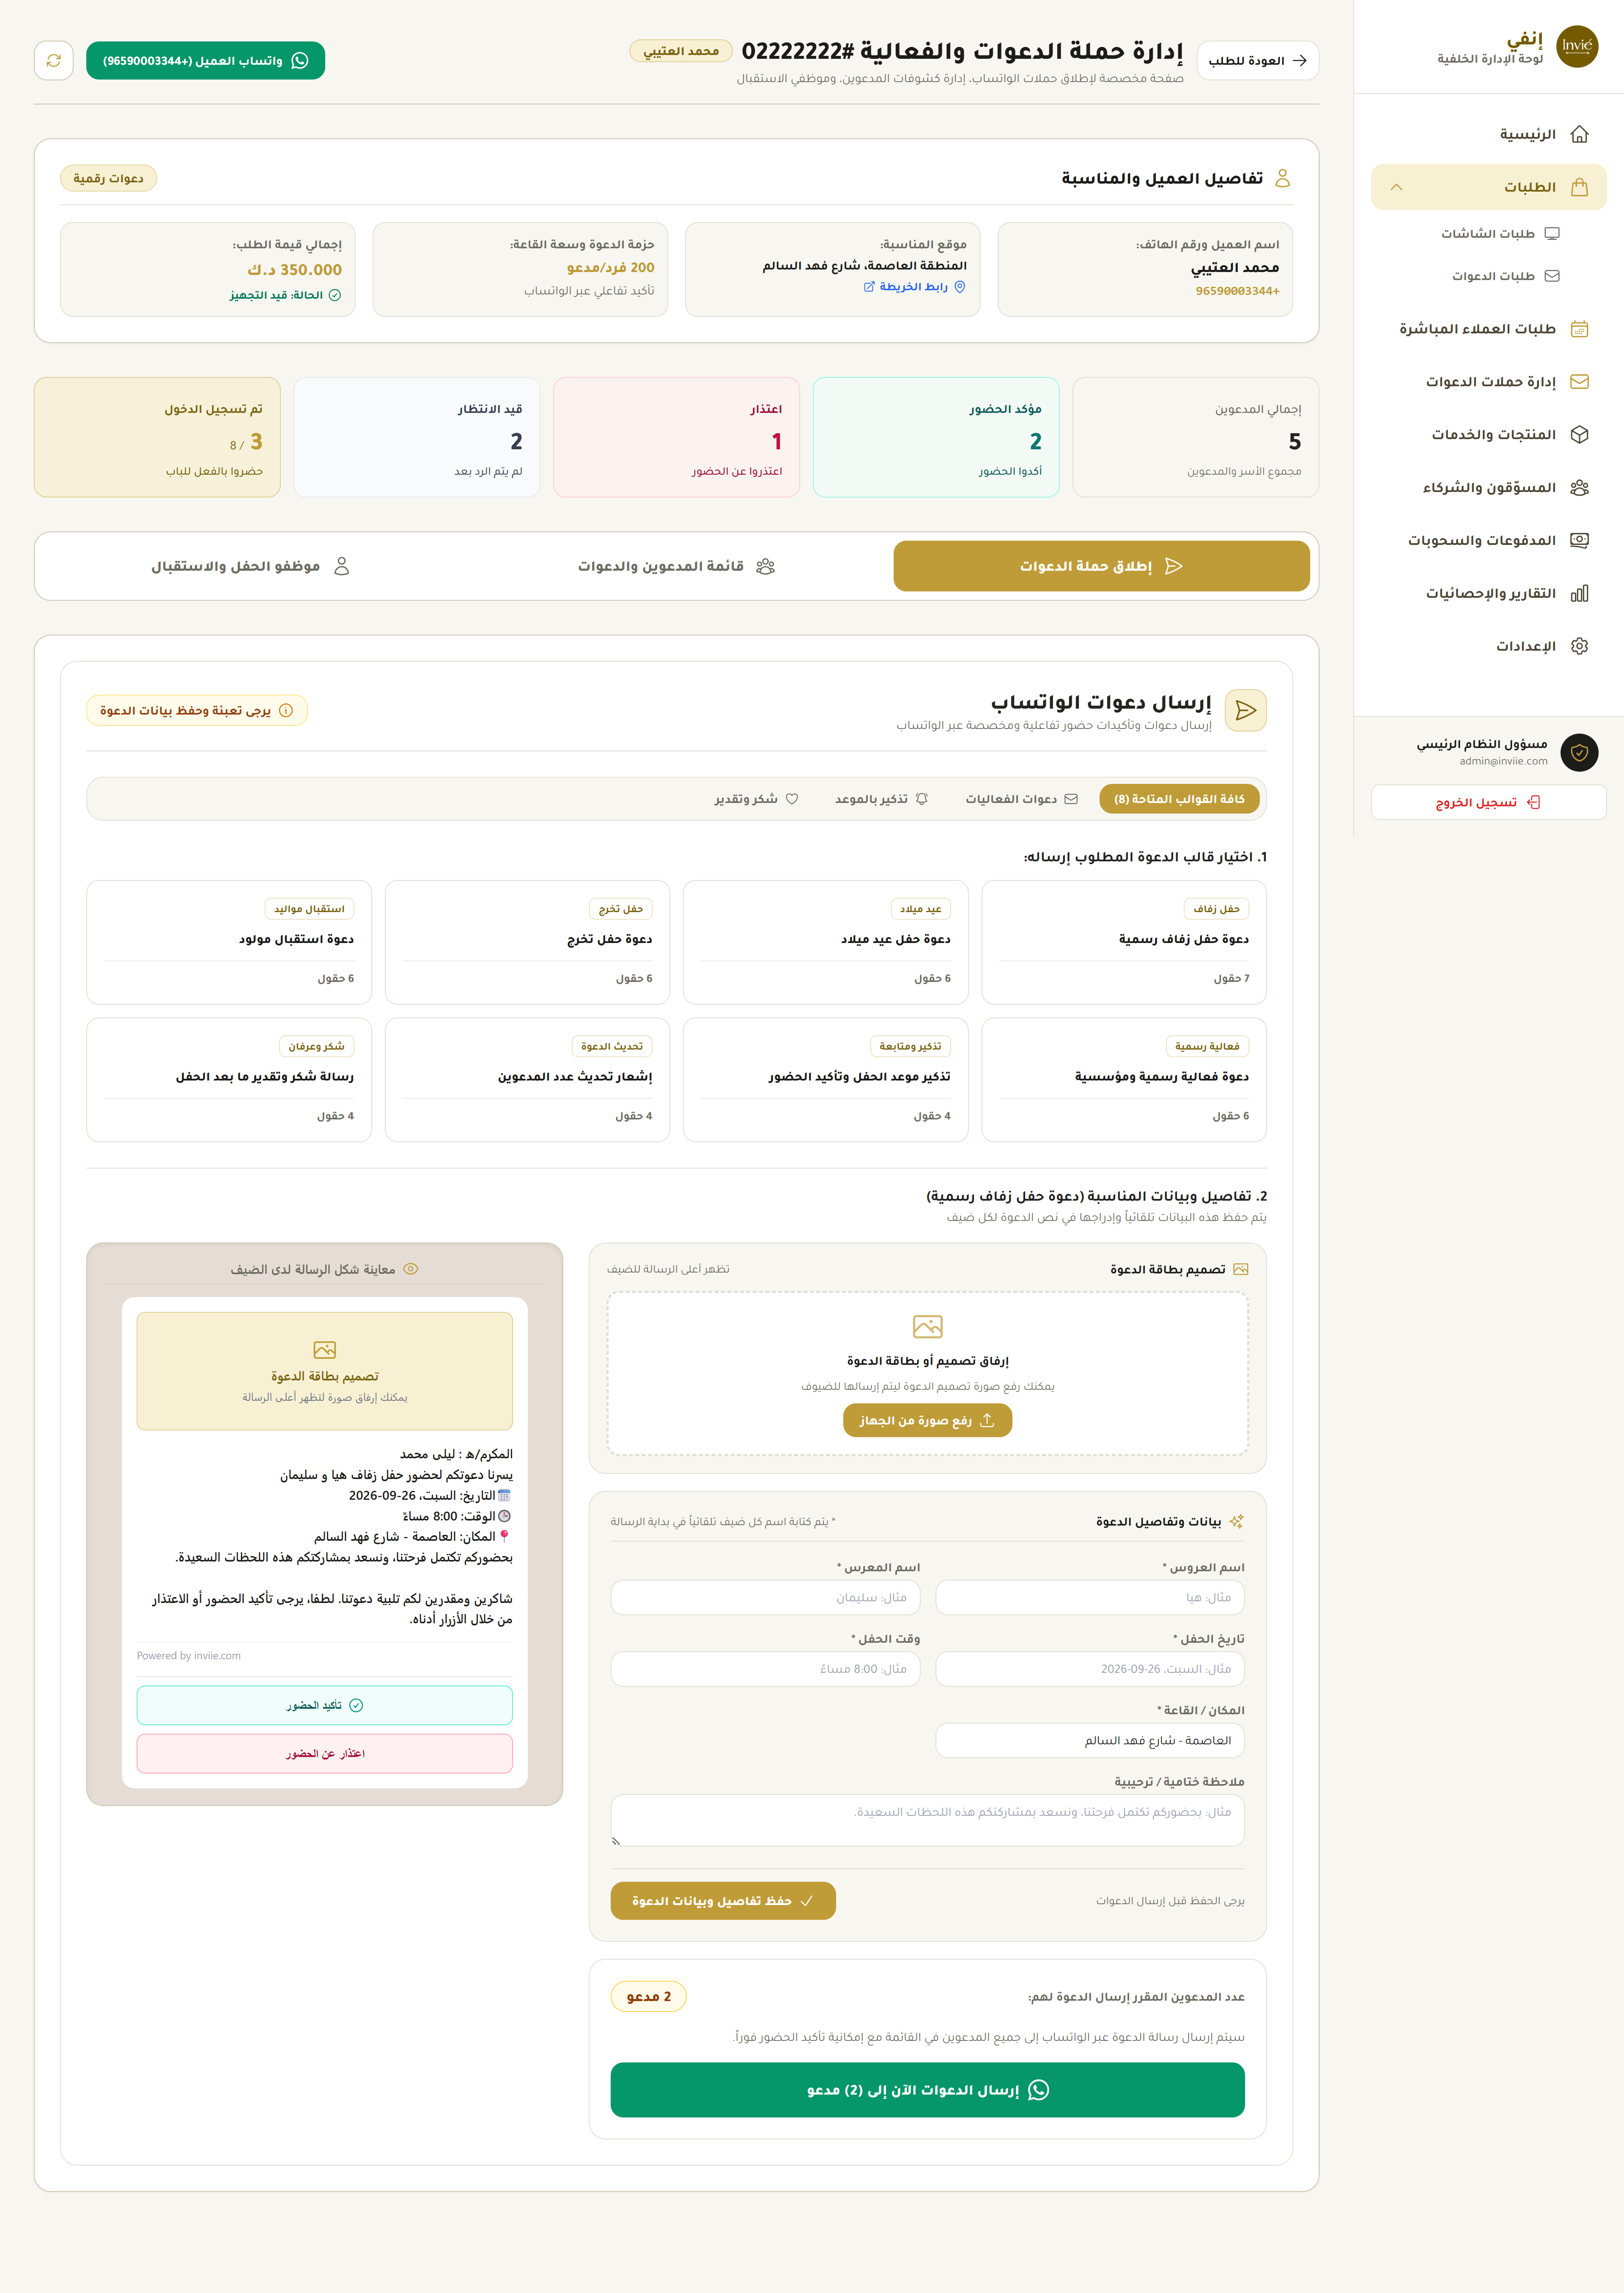Click the طلبات العملاء المباشرة calendar icon
1624x2293 pixels.
(1579, 329)
